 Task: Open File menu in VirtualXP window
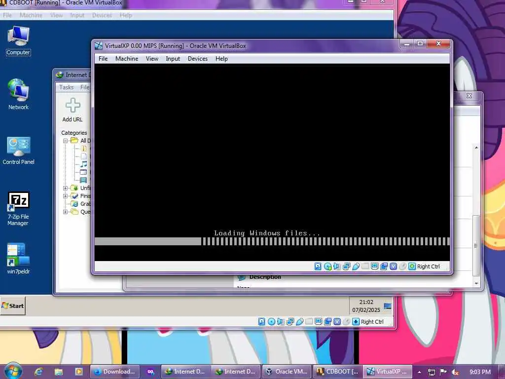click(x=103, y=59)
